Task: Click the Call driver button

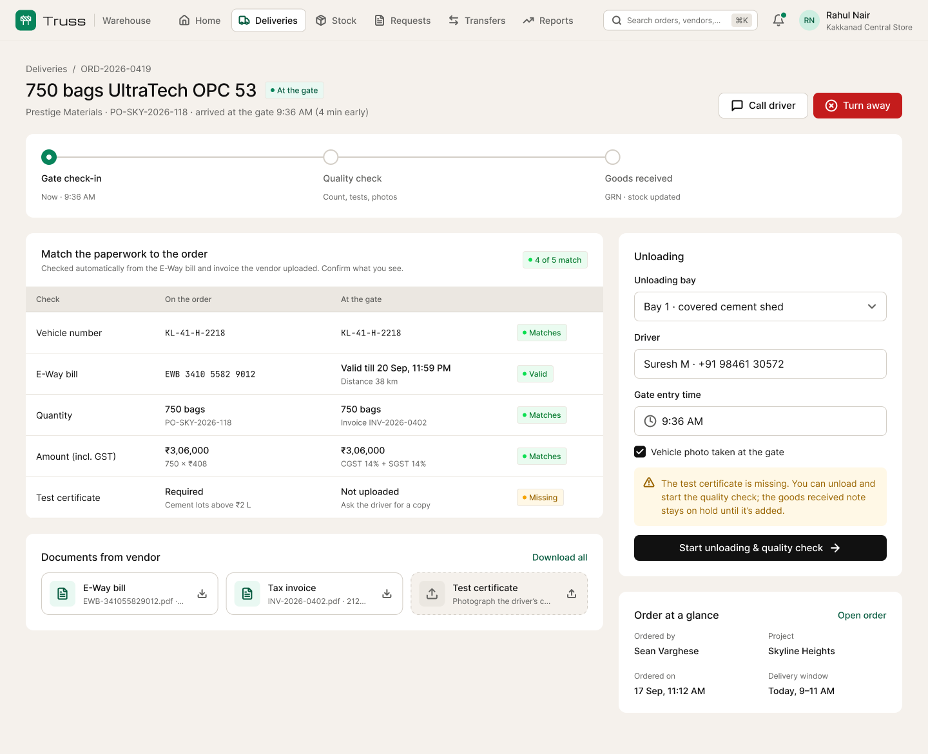Action: 763,106
